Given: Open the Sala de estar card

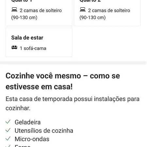Looking at the screenshot, I should tap(39, 42).
